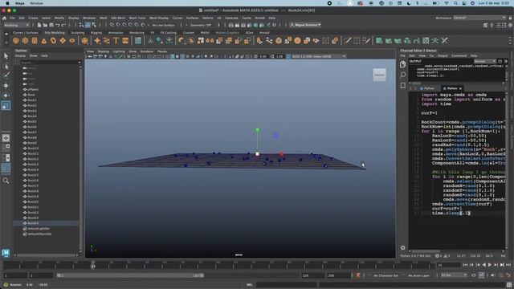The height and width of the screenshot is (289, 514).
Task: Open the Modeling menu set dropdown
Action: click(x=17, y=25)
